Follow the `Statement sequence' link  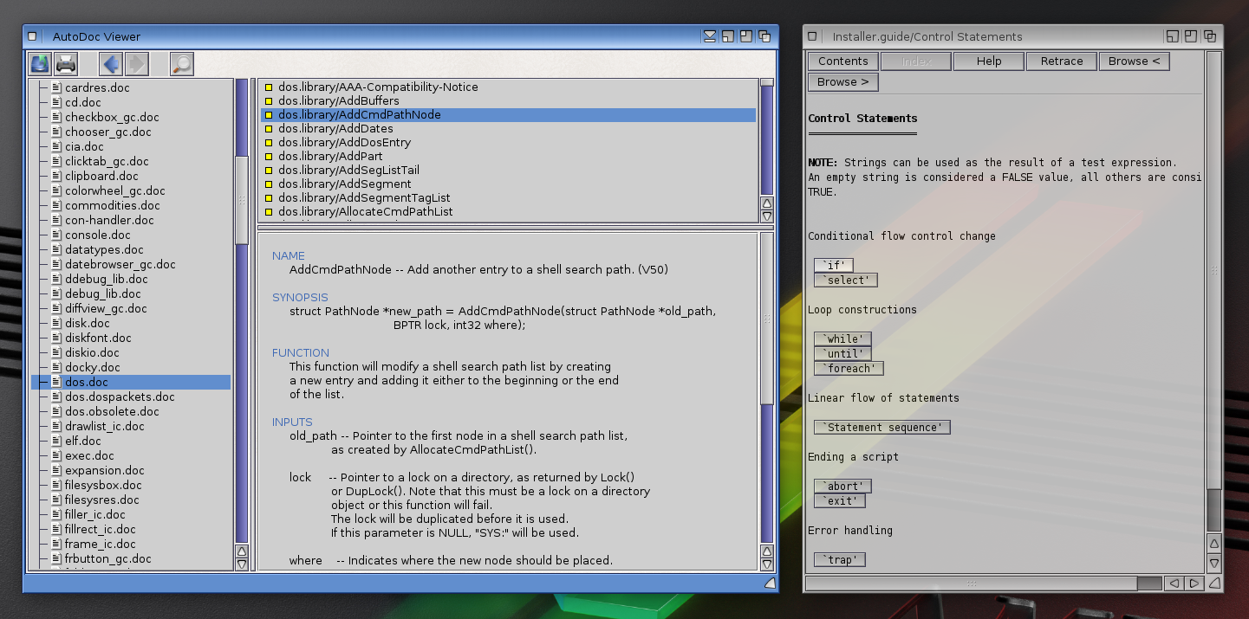coord(882,428)
